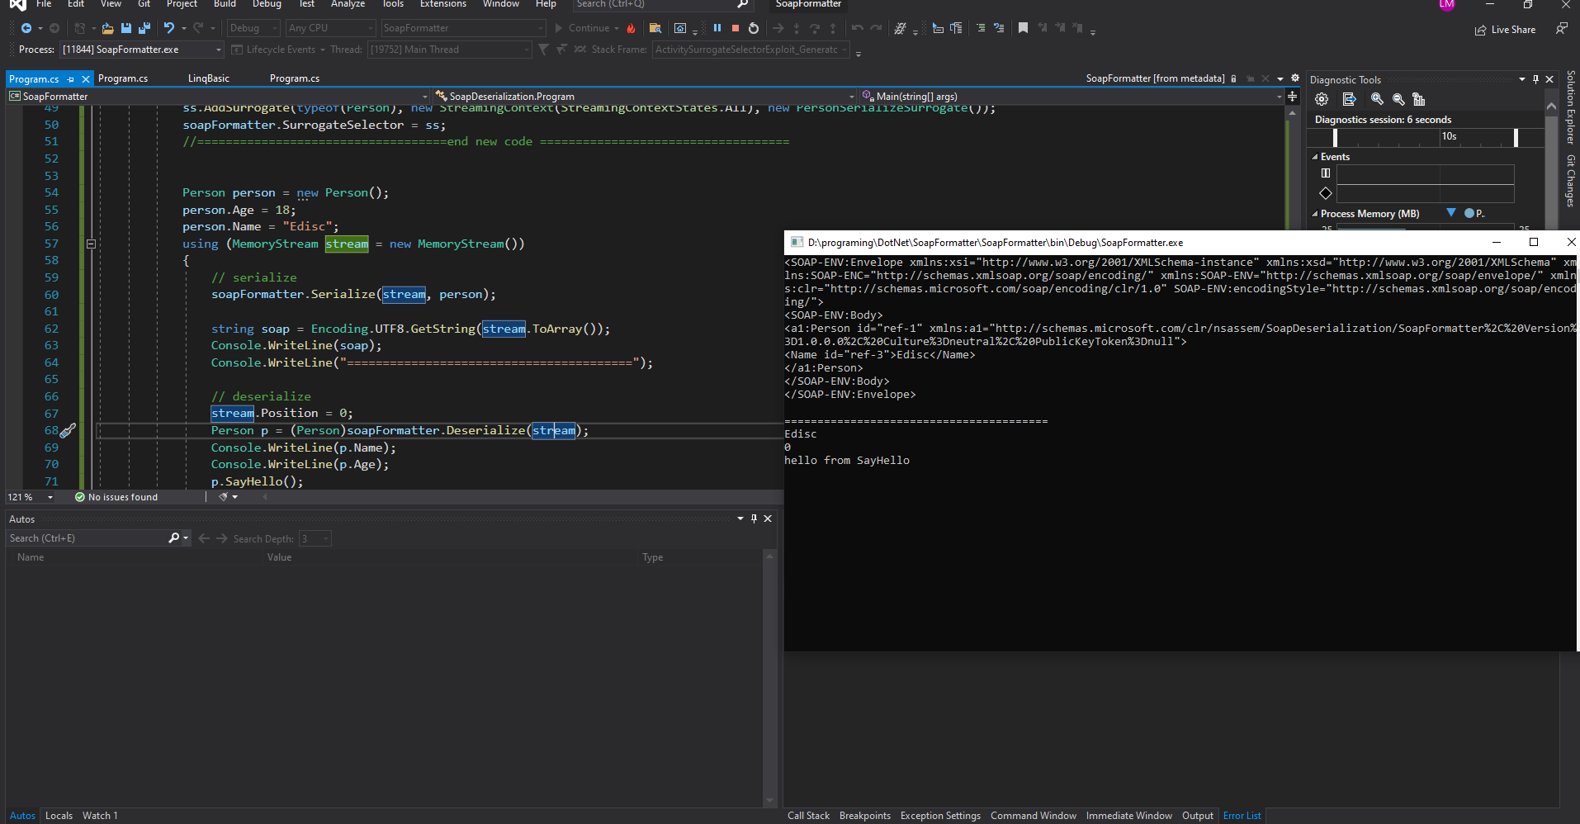The width and height of the screenshot is (1580, 824).
Task: Open the Process dropdown showing SoapFormatter.exe
Action: click(x=141, y=50)
